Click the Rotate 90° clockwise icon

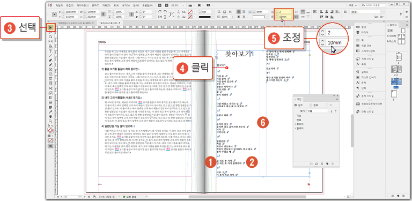coord(160,12)
